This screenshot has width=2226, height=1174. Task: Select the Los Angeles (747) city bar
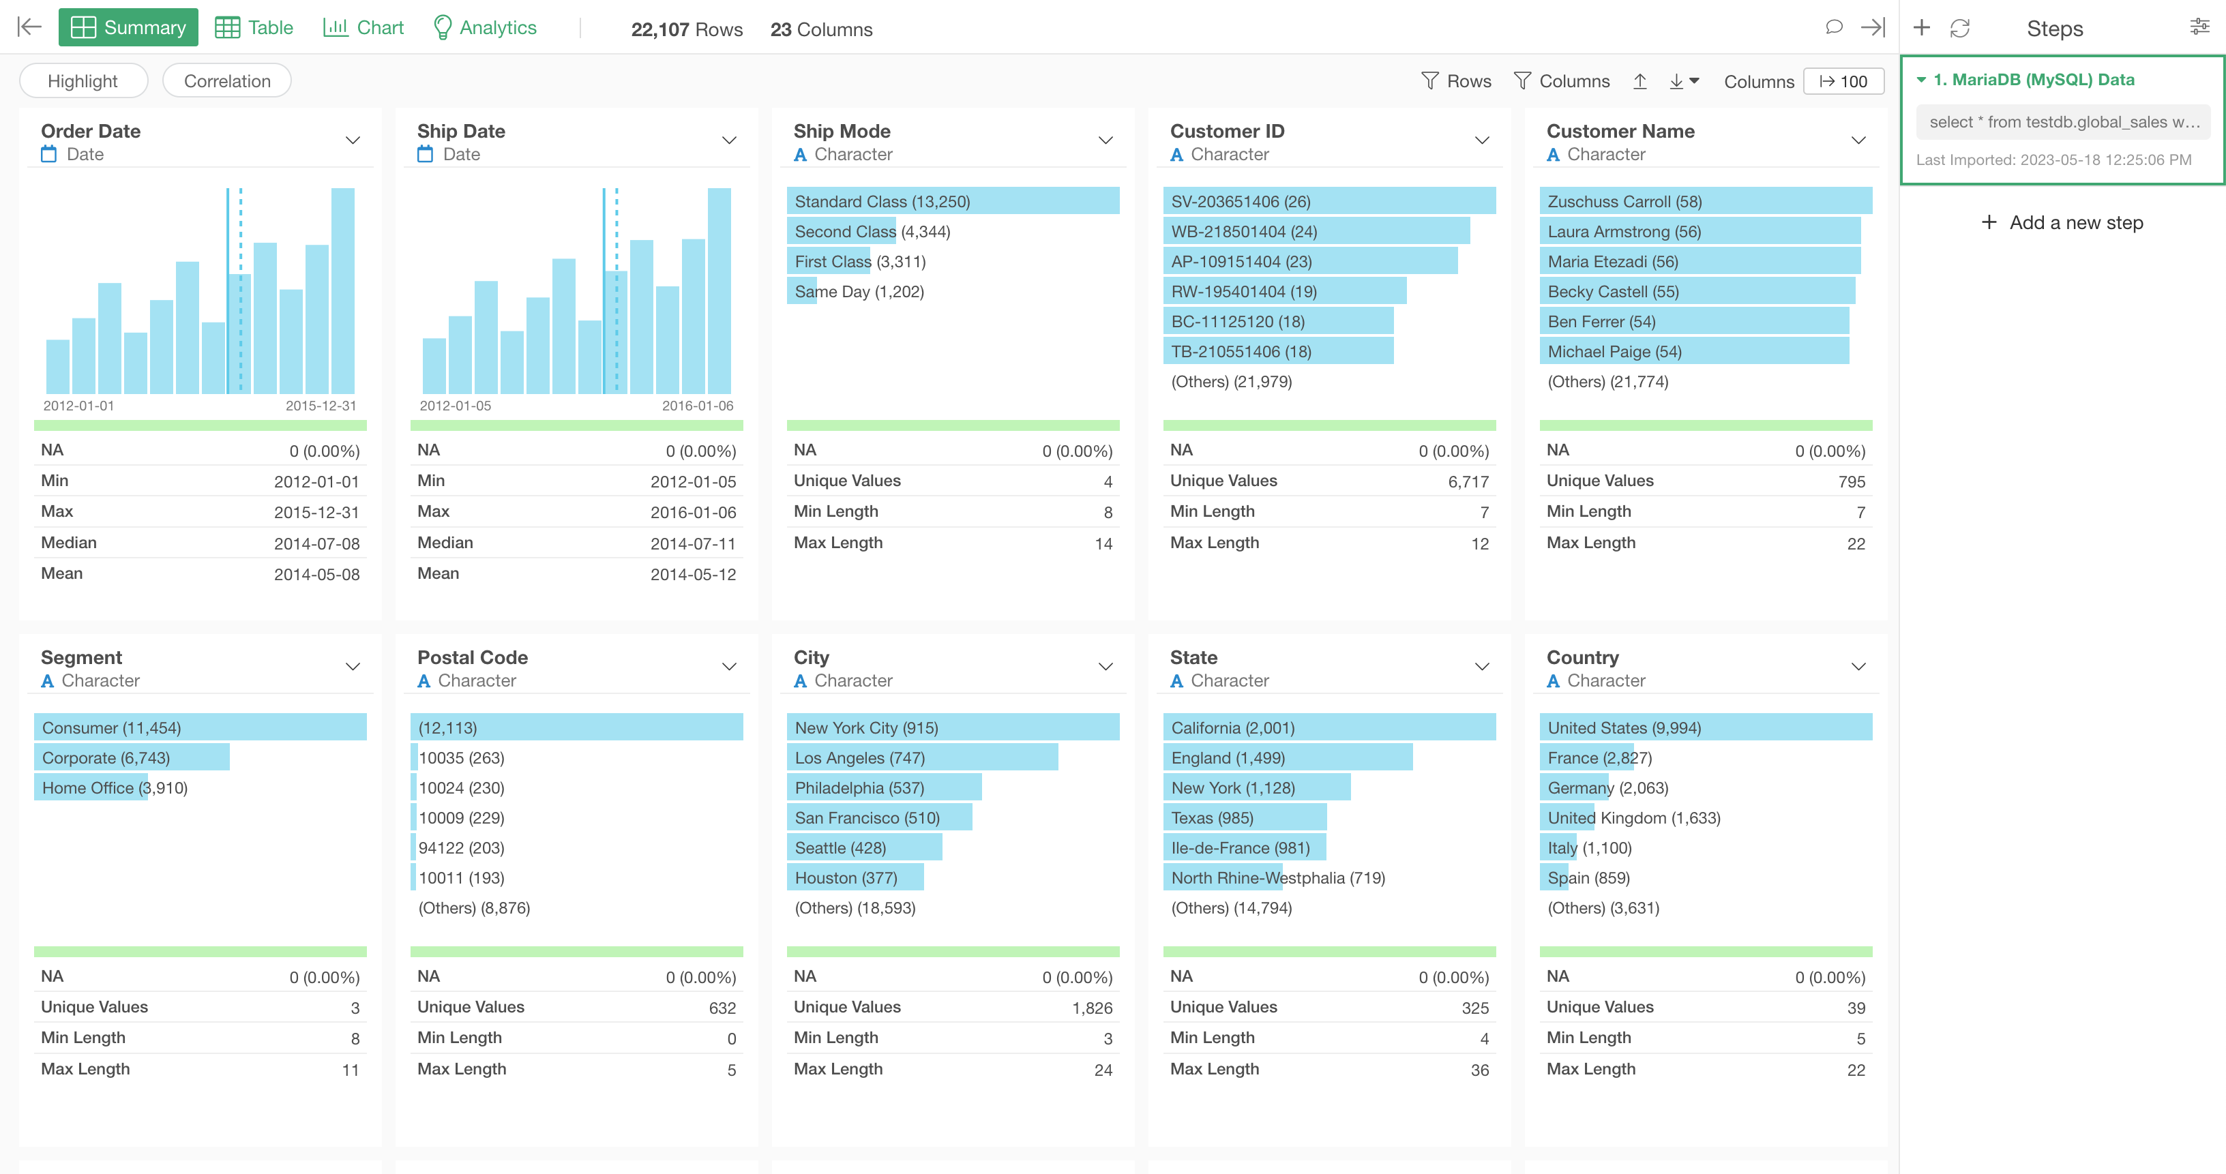tap(921, 757)
